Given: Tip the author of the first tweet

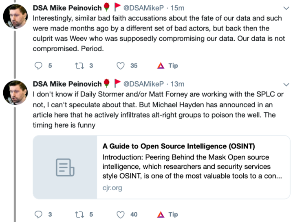Looking at the screenshot, I should point(167,65).
